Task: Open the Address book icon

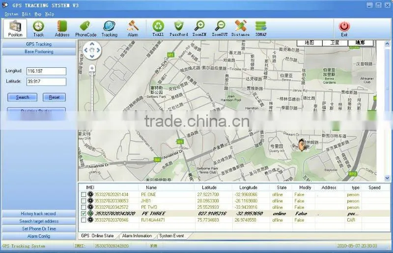Action: point(62,26)
